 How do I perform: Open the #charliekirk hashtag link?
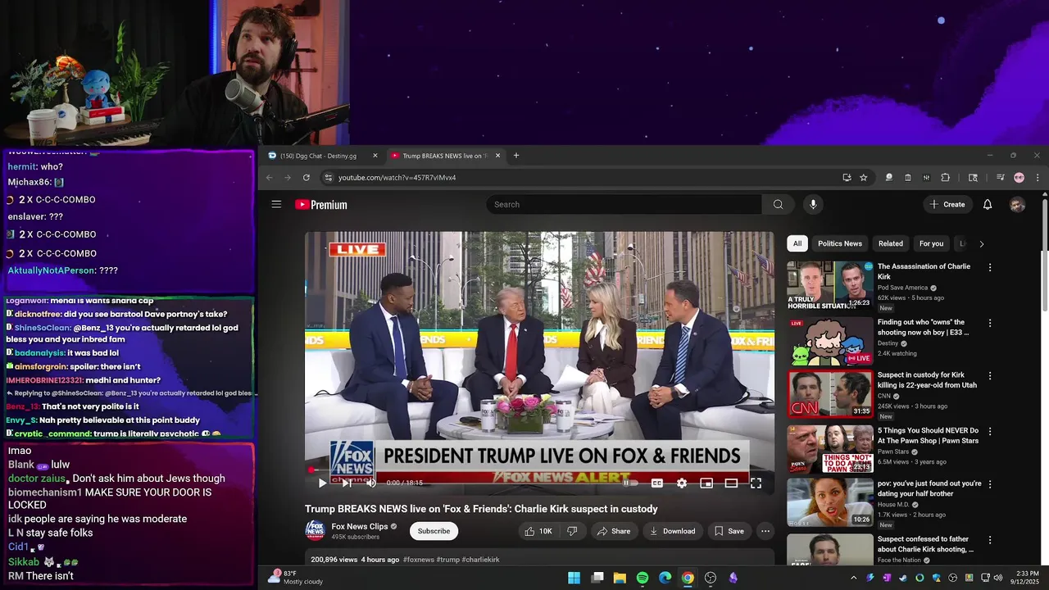pos(480,560)
